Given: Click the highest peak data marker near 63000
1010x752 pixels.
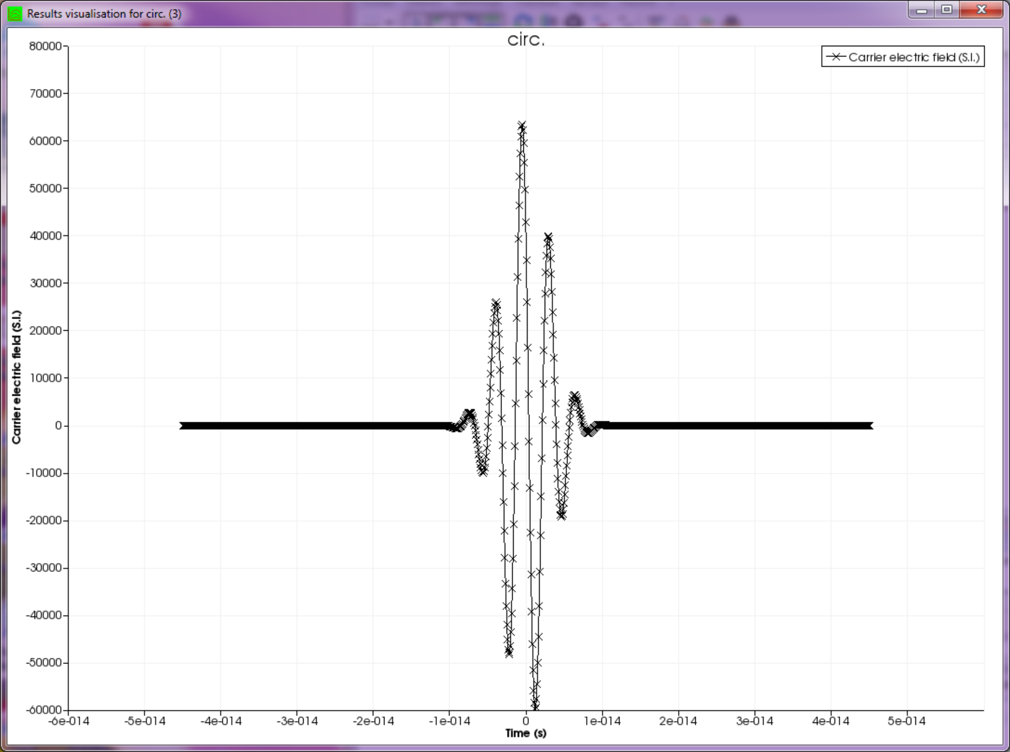Looking at the screenshot, I should [x=522, y=125].
